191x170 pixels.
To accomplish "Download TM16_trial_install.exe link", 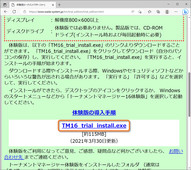I will (94, 126).
